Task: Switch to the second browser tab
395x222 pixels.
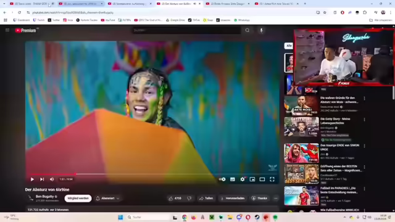Action: point(81,4)
